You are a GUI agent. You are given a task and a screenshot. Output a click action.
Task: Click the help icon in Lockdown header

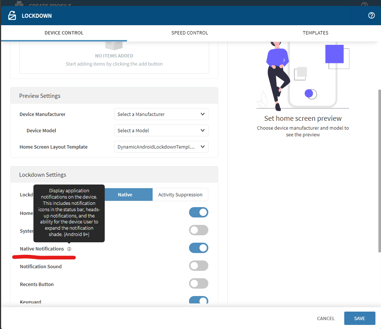pyautogui.click(x=371, y=16)
